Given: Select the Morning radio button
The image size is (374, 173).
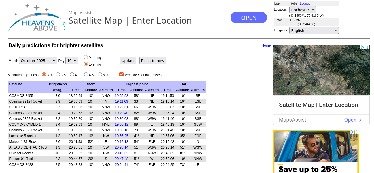Looking at the screenshot, I should (x=86, y=57).
